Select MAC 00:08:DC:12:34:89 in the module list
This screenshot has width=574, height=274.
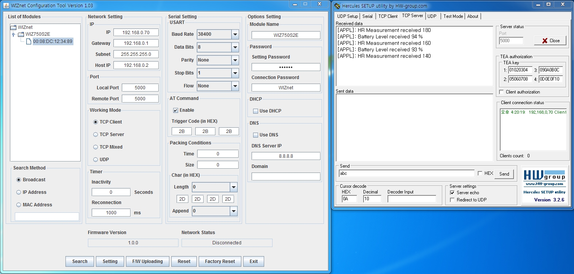53,41
